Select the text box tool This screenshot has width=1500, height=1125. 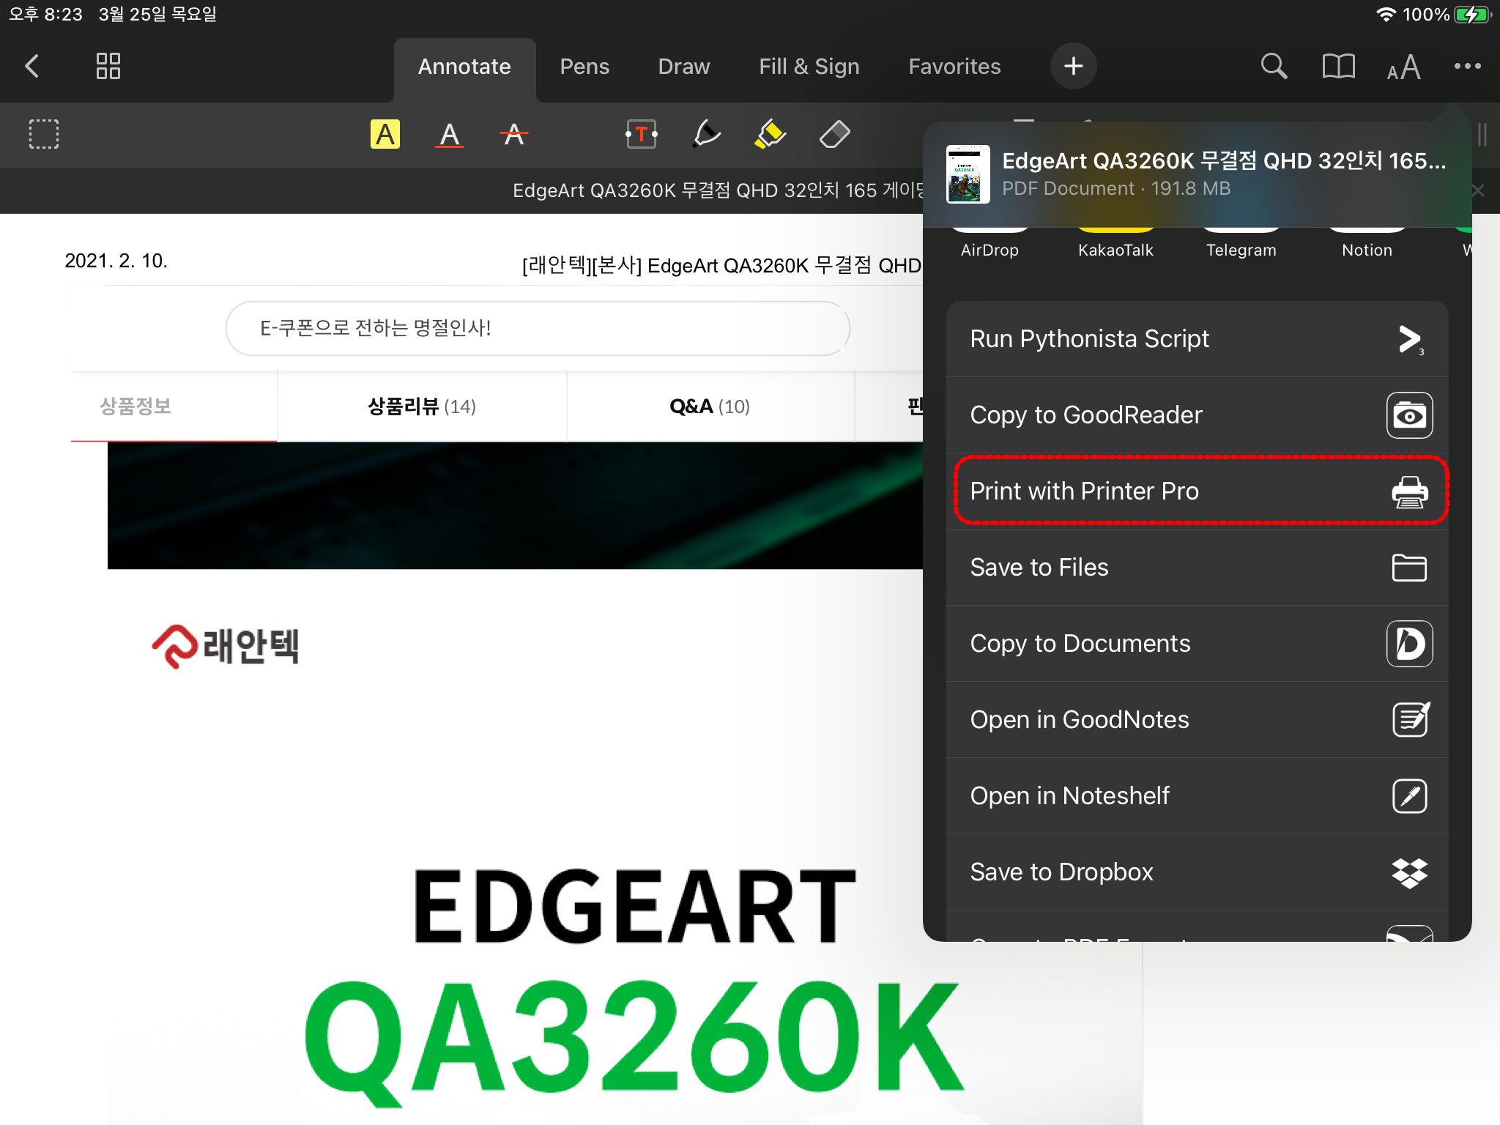642,135
